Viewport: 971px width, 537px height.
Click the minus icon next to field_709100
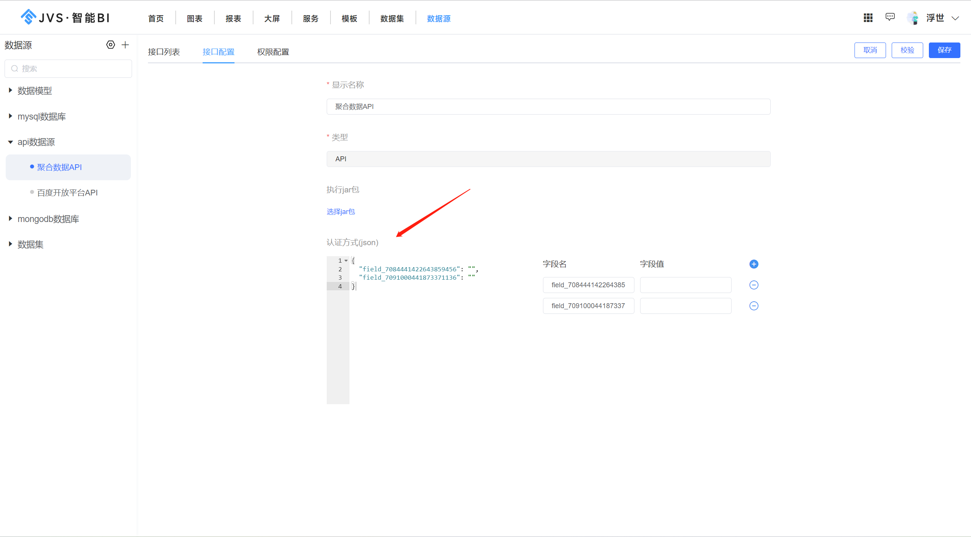[x=754, y=306]
